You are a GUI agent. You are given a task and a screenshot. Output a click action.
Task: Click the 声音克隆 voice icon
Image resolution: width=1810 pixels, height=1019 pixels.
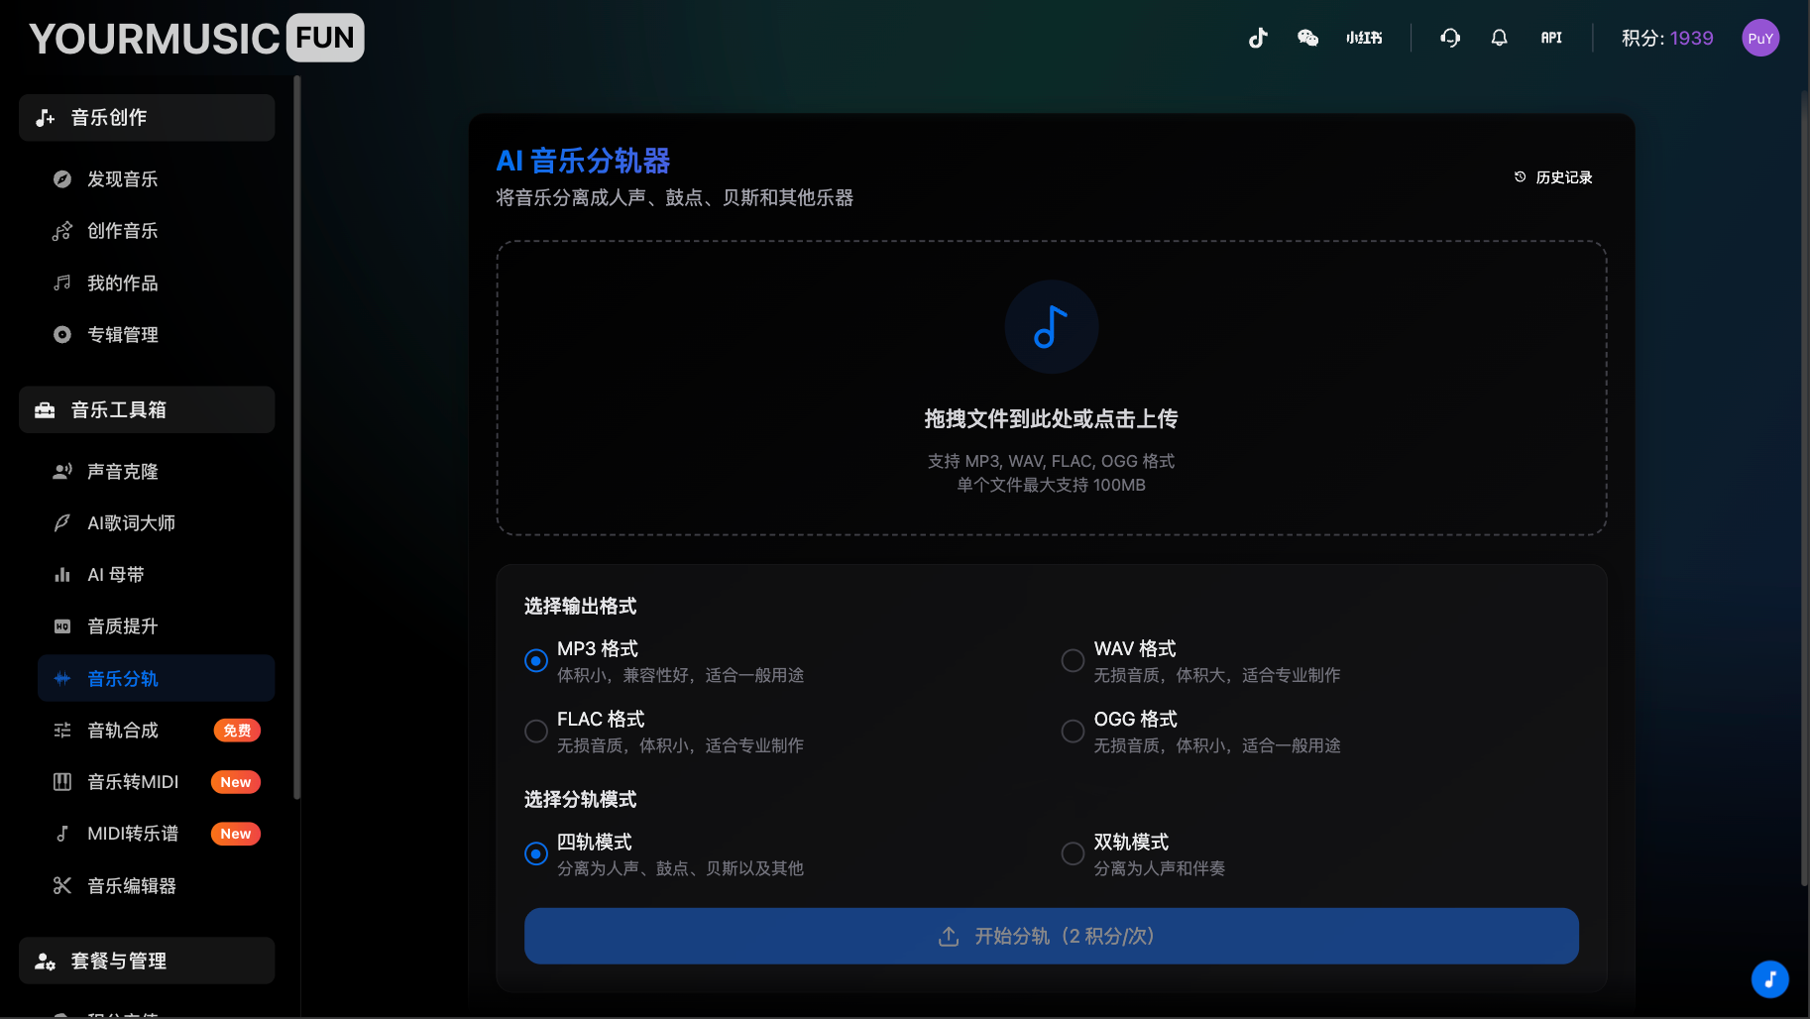62,472
